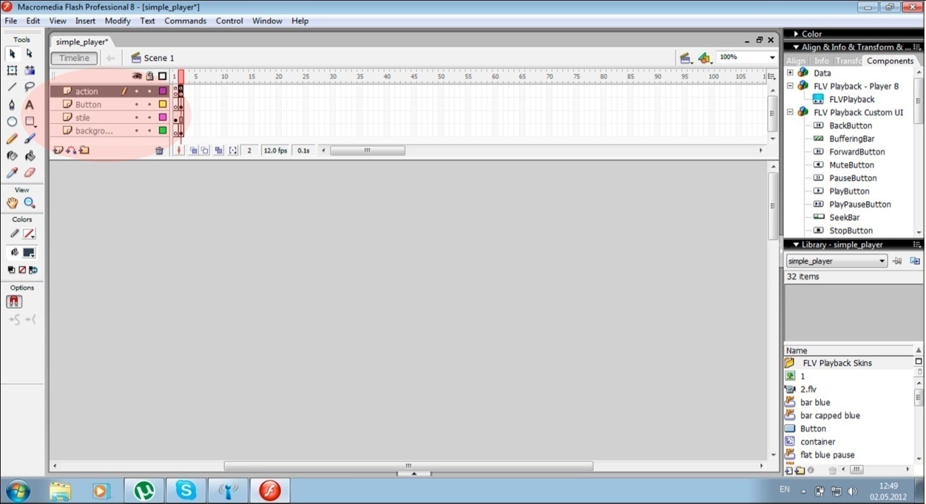The width and height of the screenshot is (926, 504).
Task: Choose the Pencil tool
Action: [x=12, y=139]
